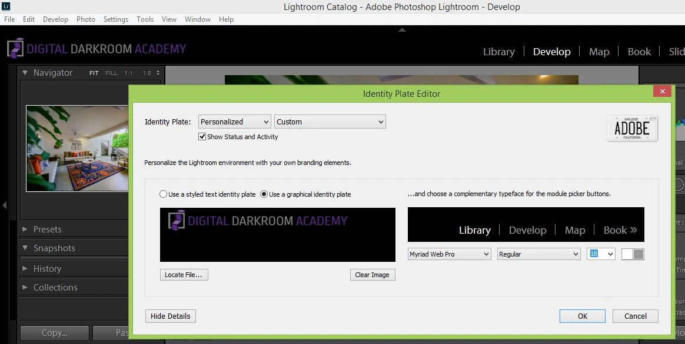Switch to the Map module
The height and width of the screenshot is (344, 685).
coord(599,52)
